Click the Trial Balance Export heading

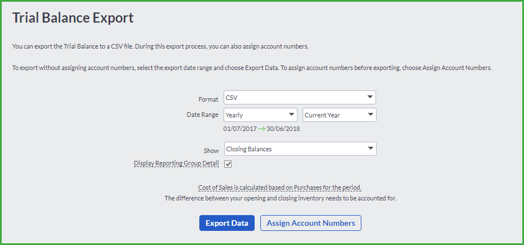pyautogui.click(x=73, y=17)
